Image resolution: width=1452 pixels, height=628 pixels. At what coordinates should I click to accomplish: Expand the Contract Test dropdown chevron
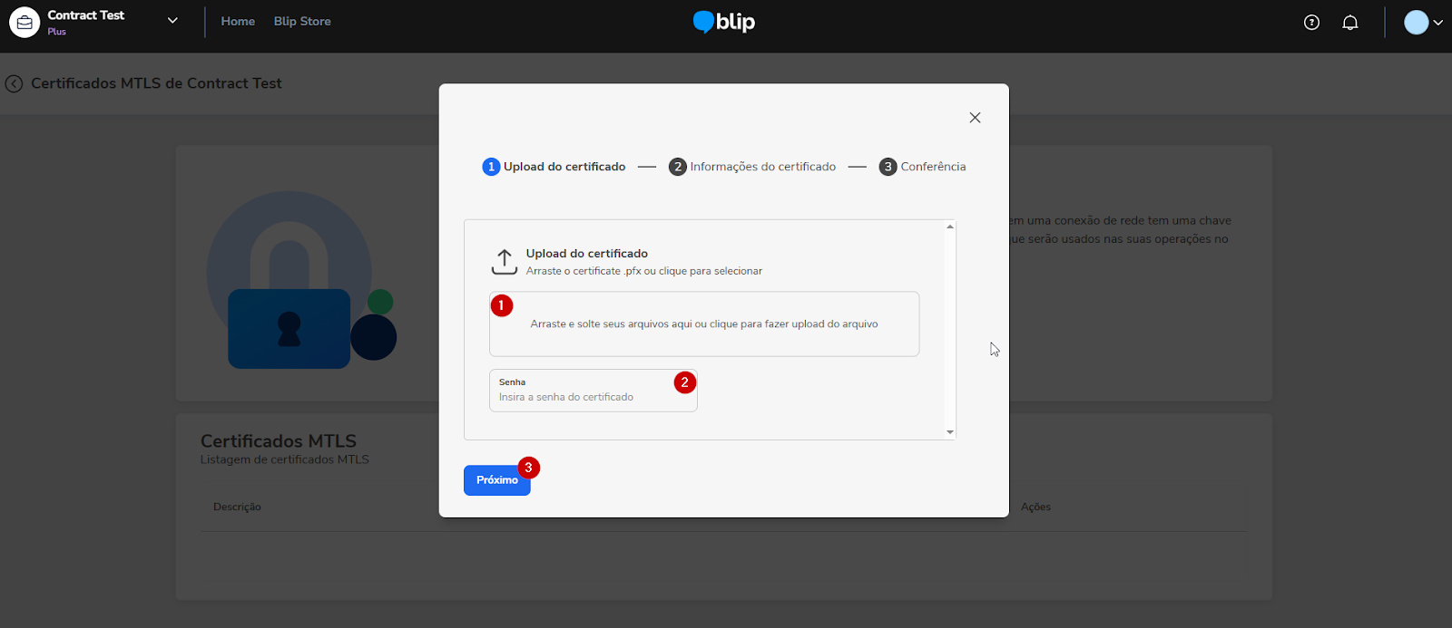(172, 21)
